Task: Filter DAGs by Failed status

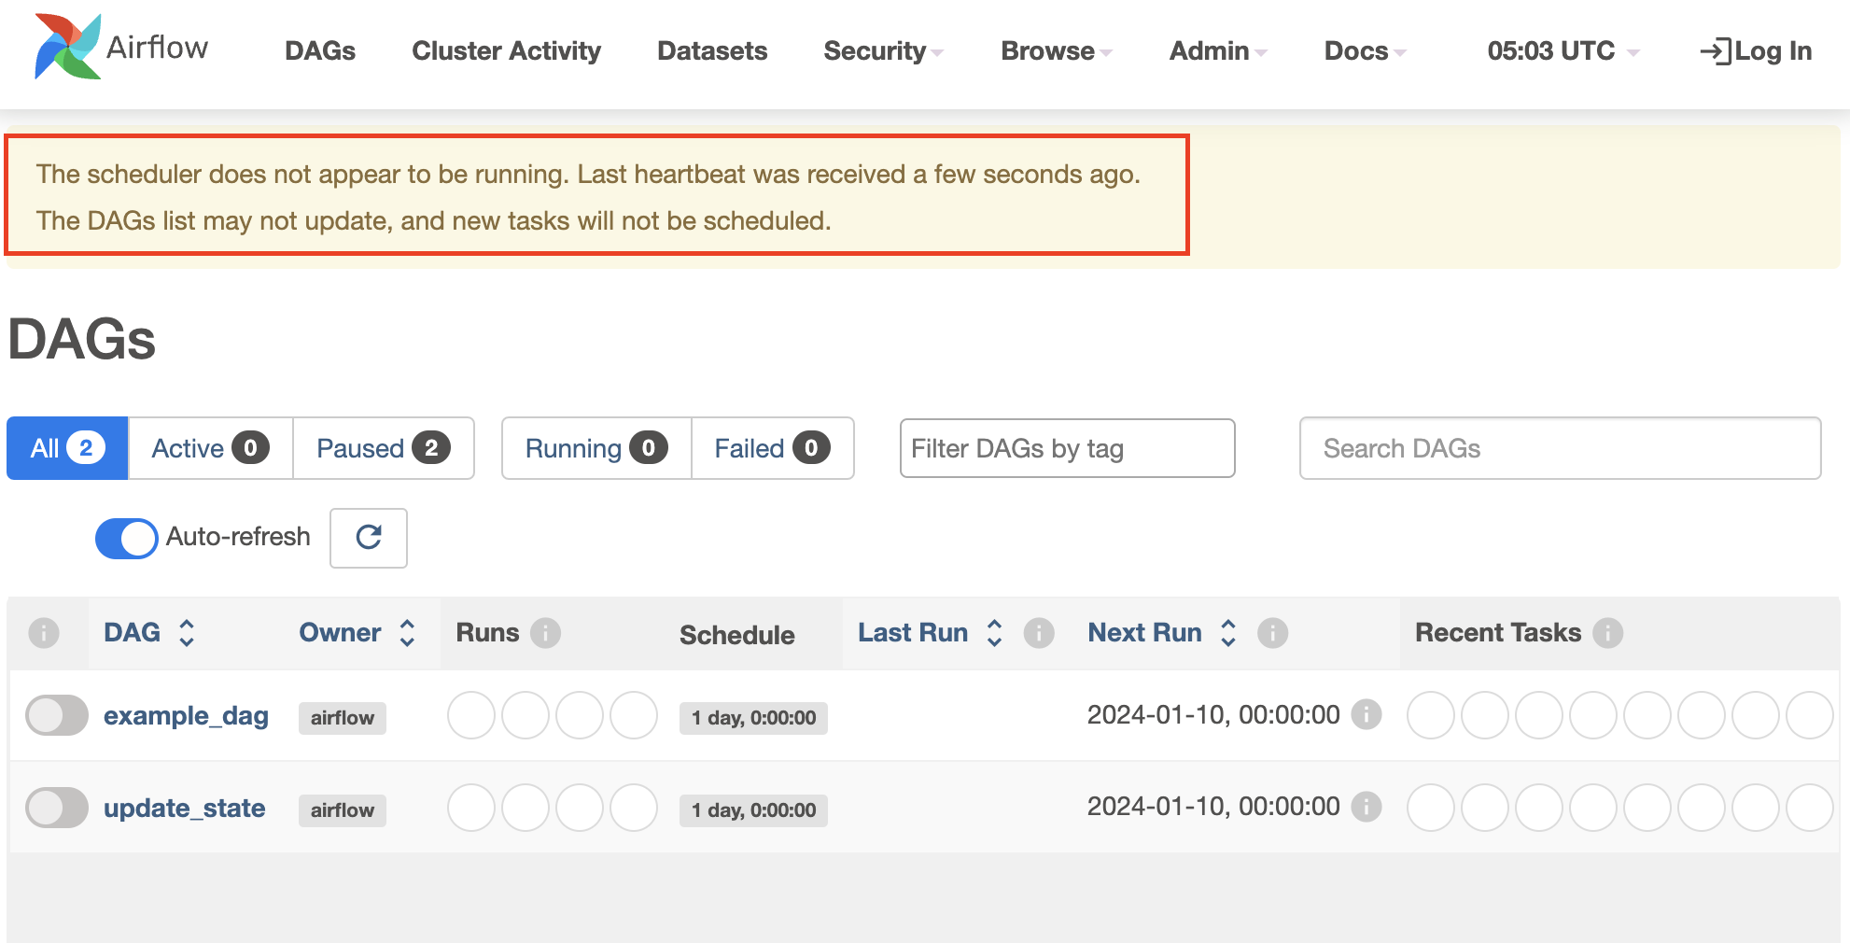Action: 773,448
